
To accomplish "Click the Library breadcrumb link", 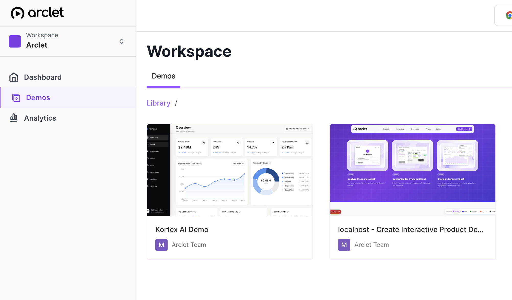I will click(158, 103).
